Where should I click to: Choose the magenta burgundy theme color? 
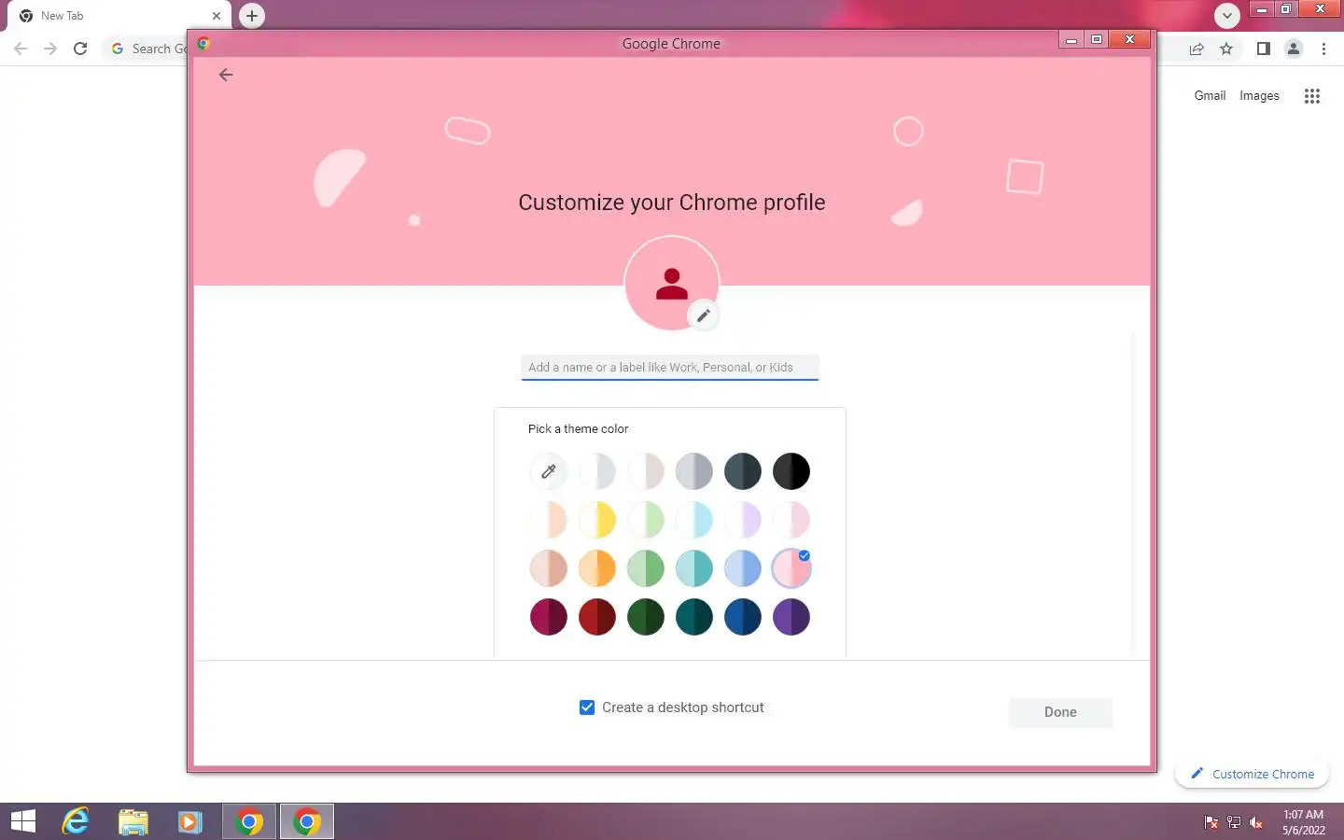click(549, 617)
